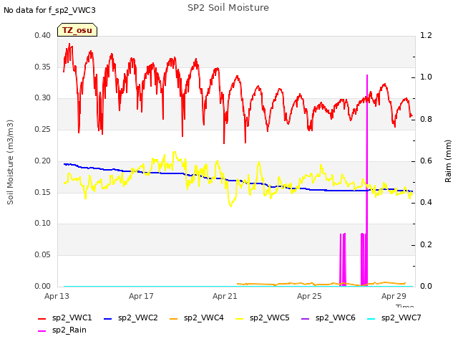Click the 0.8 right axis value
Viewport: 458px width, 344px height.
[x=426, y=120]
